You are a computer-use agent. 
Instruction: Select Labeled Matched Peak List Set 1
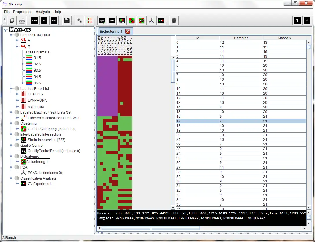click(x=54, y=118)
